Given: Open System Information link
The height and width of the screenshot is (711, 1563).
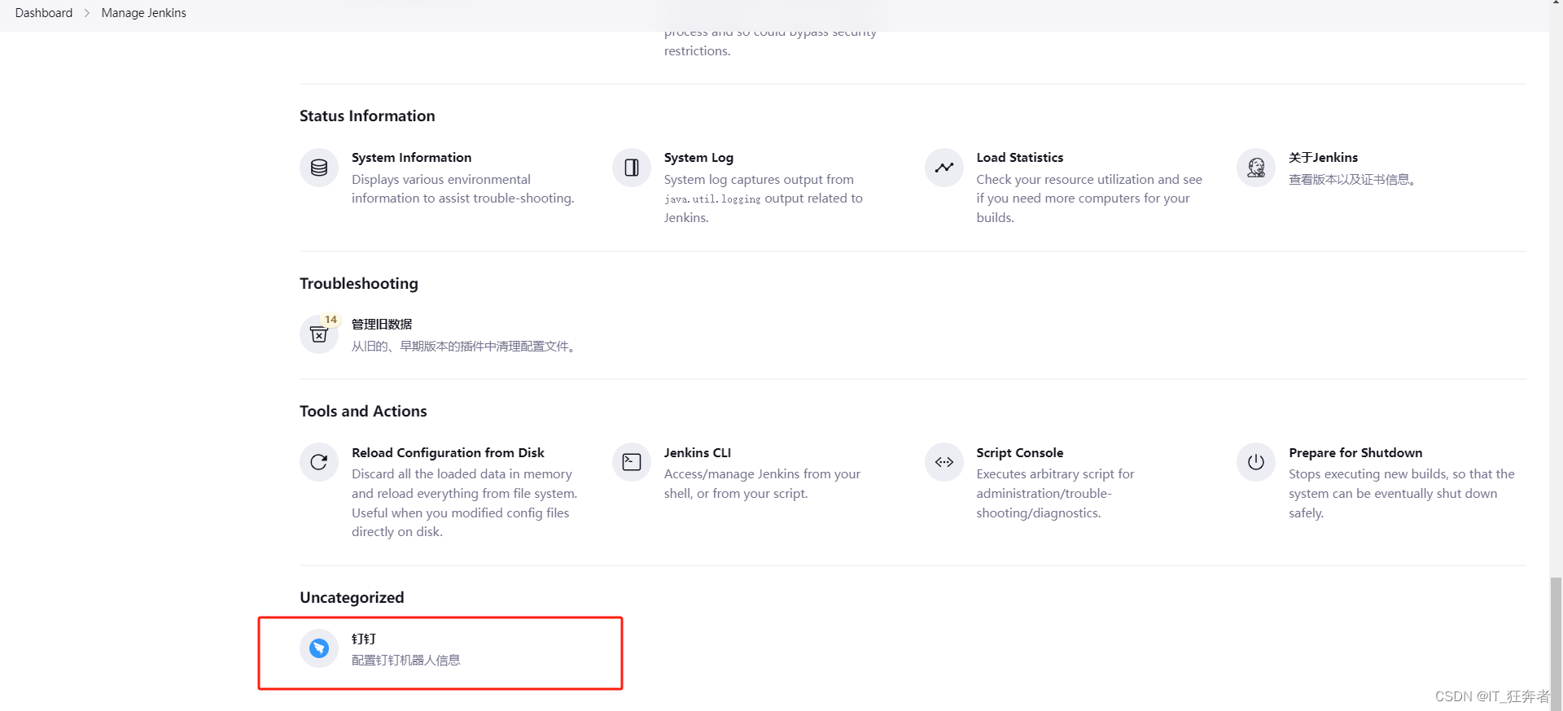Looking at the screenshot, I should point(411,158).
